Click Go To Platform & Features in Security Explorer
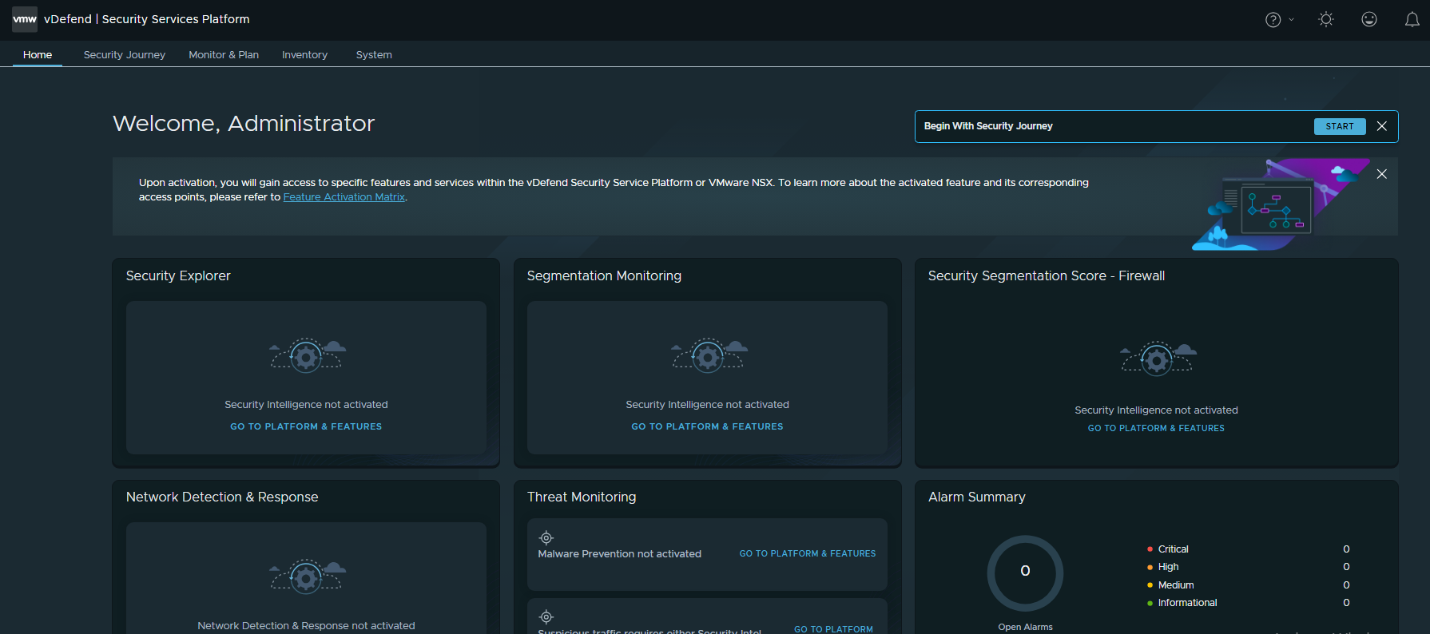1430x634 pixels. click(x=306, y=426)
